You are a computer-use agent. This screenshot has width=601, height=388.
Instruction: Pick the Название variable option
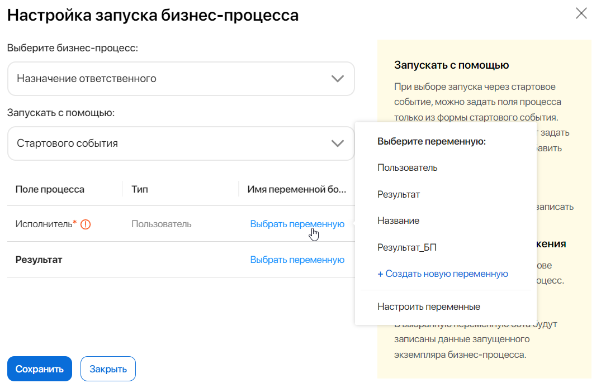398,221
